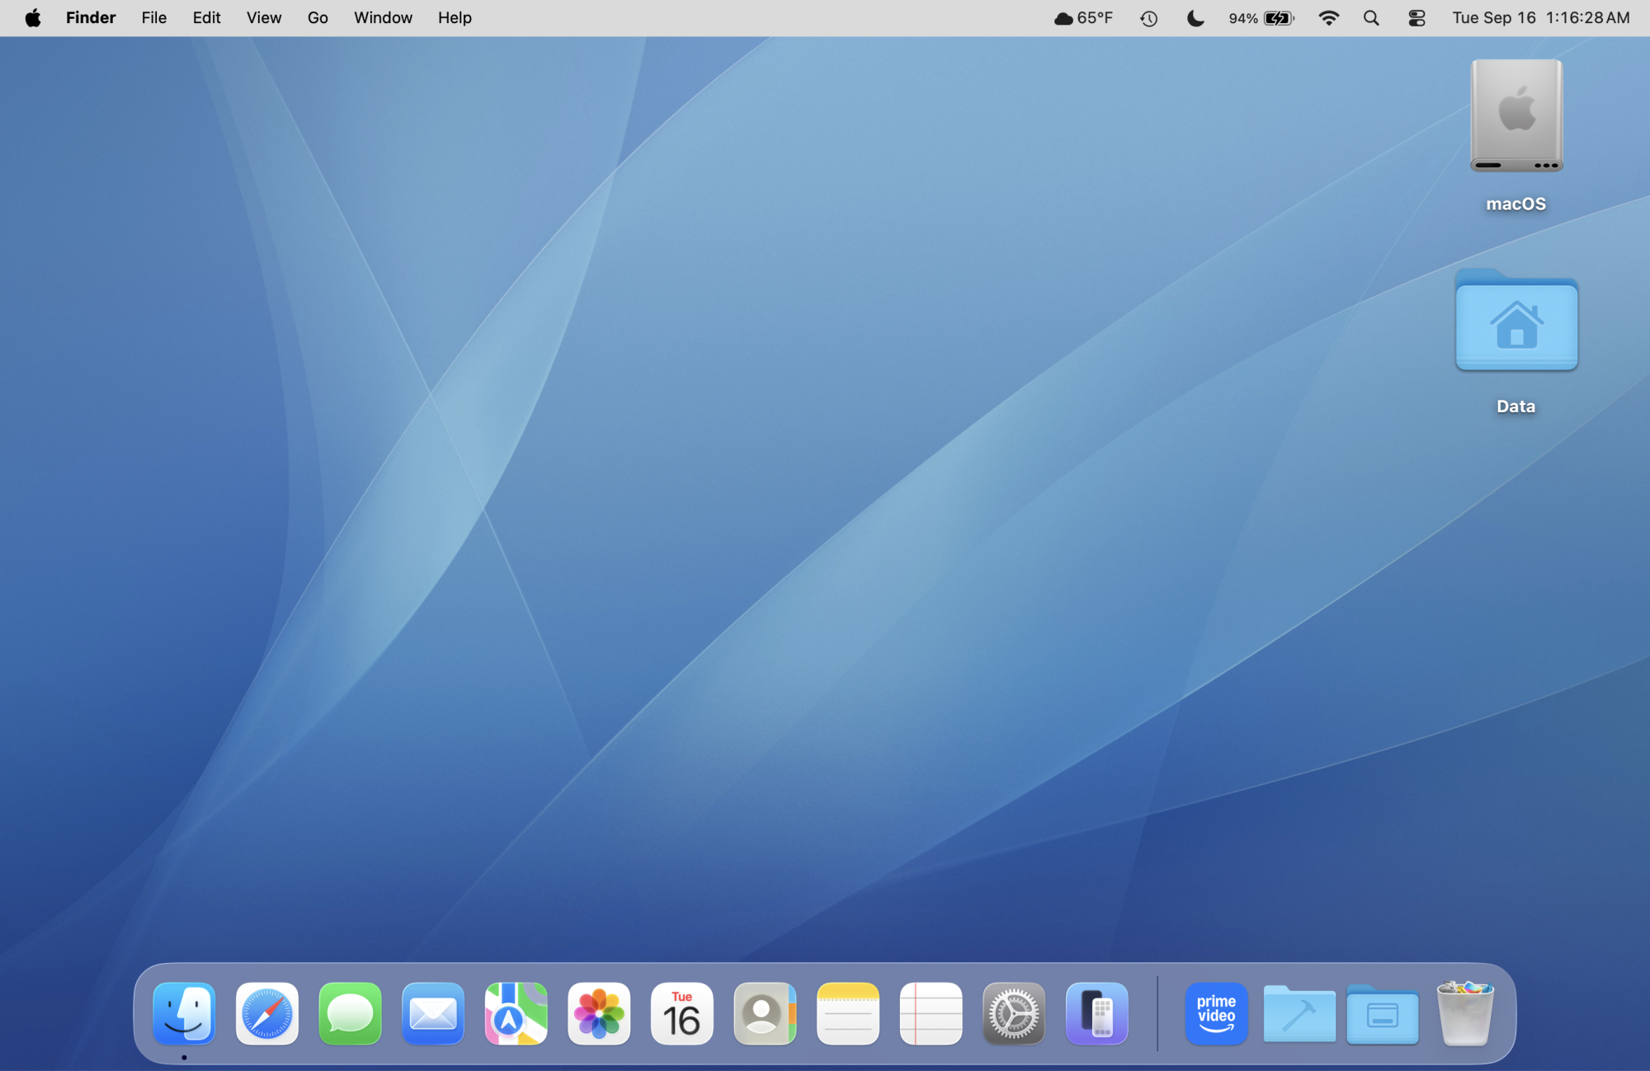The image size is (1650, 1071).
Task: Expand the battery 94% status menu
Action: (x=1261, y=18)
